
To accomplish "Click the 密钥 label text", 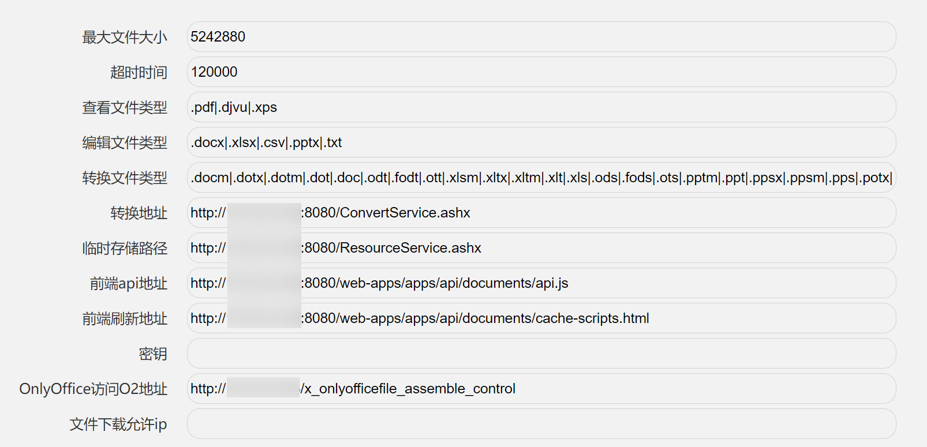I will [x=153, y=354].
